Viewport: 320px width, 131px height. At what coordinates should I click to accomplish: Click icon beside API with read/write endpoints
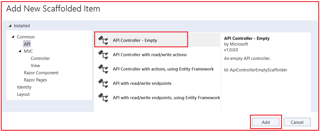coord(103,83)
